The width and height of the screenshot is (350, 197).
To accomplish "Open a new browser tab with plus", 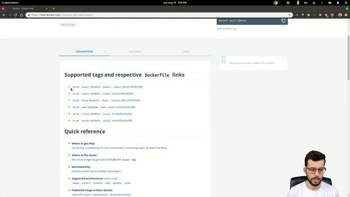I will click(54, 9).
